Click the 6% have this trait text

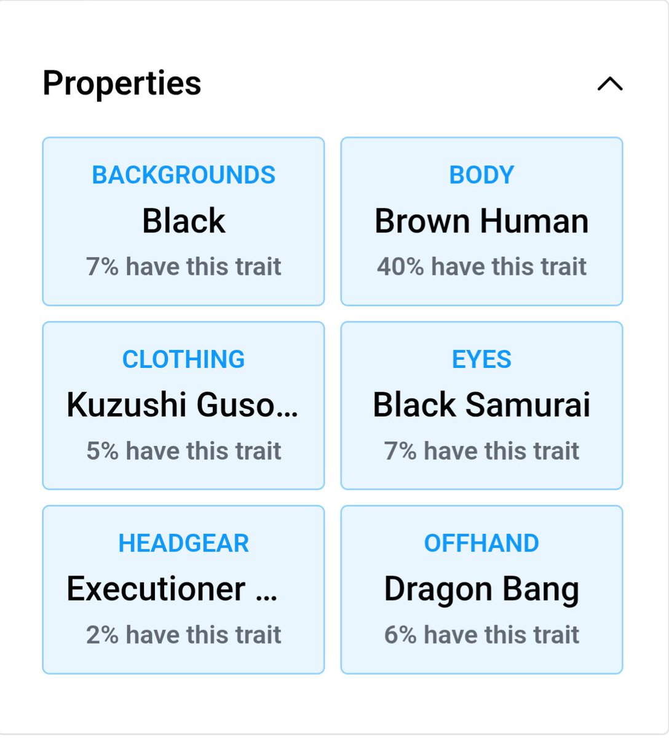pyautogui.click(x=481, y=635)
